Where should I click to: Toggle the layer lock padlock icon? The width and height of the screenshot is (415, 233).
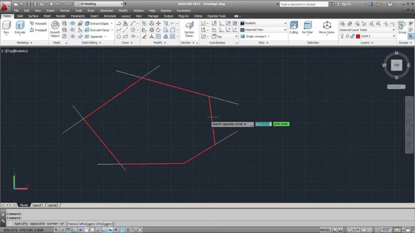(x=352, y=36)
